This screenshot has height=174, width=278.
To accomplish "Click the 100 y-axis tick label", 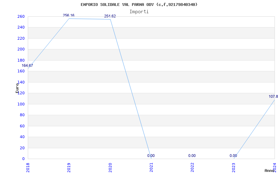I will [21, 104].
